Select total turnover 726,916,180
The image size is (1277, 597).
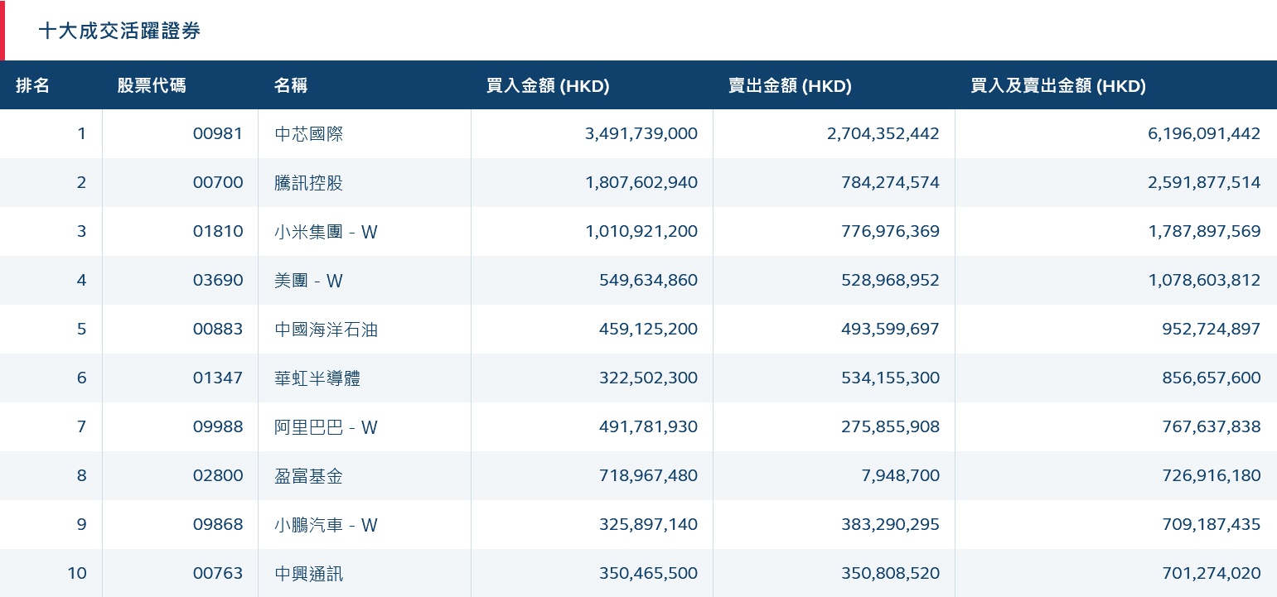coord(1212,475)
